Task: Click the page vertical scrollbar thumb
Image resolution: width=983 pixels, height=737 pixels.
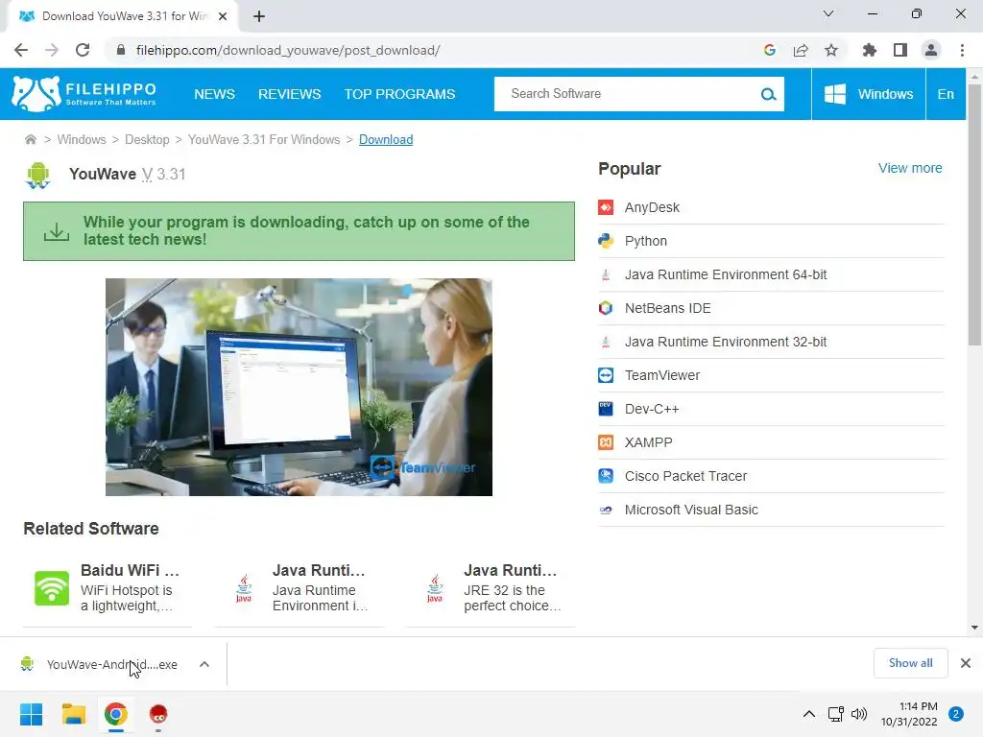Action: pyautogui.click(x=974, y=213)
